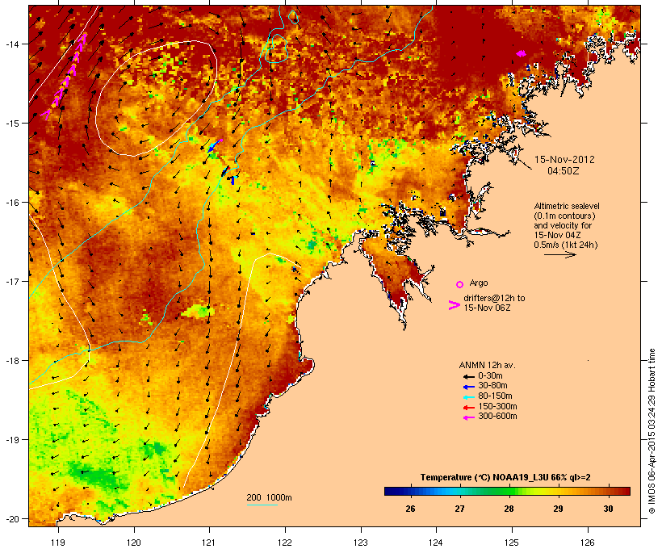Click the Temperature NOAA19_L3U colorbar title
This screenshot has width=662, height=549.
click(x=505, y=478)
